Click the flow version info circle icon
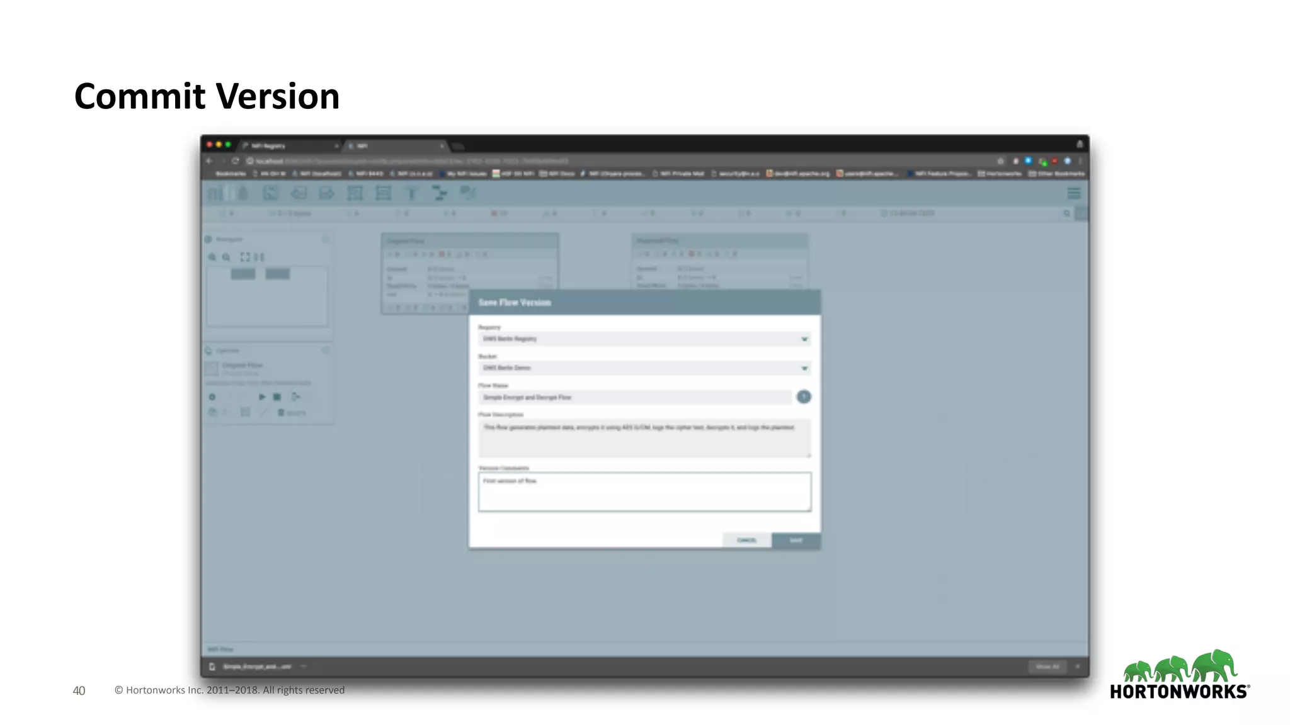Screen dimensions: 1290x725 [x=804, y=397]
